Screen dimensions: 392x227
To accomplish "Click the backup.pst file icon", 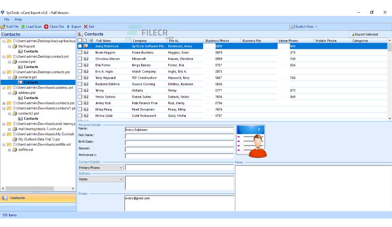I will [15, 46].
